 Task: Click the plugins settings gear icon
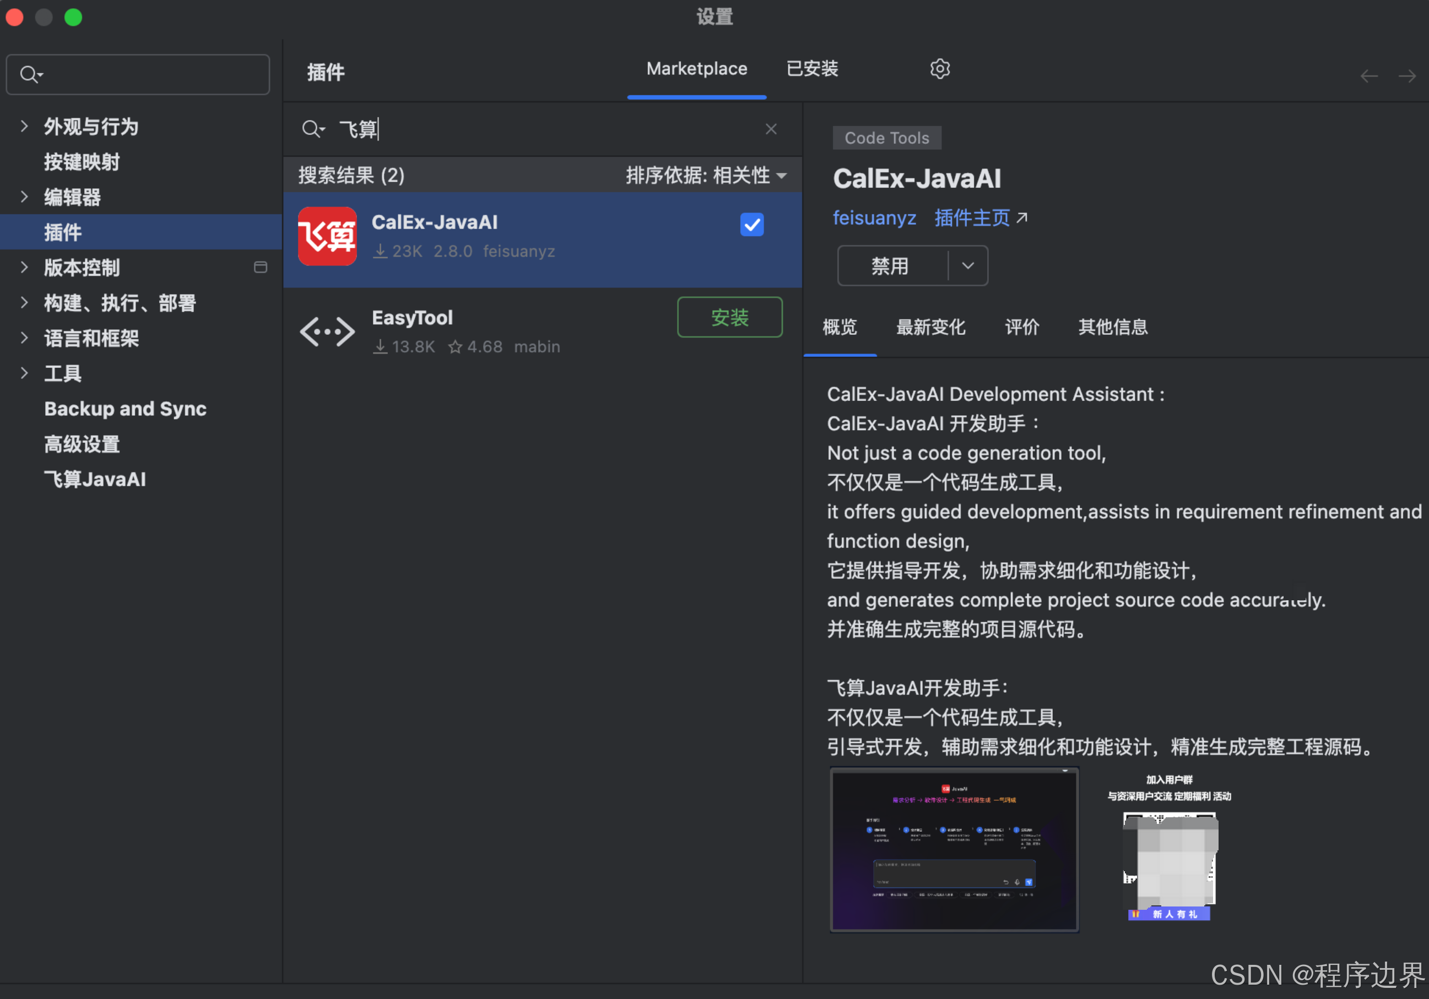pos(939,68)
